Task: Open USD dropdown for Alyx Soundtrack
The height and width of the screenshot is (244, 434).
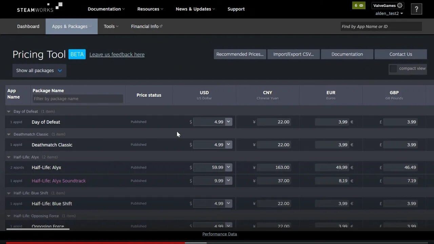Action: [x=229, y=181]
